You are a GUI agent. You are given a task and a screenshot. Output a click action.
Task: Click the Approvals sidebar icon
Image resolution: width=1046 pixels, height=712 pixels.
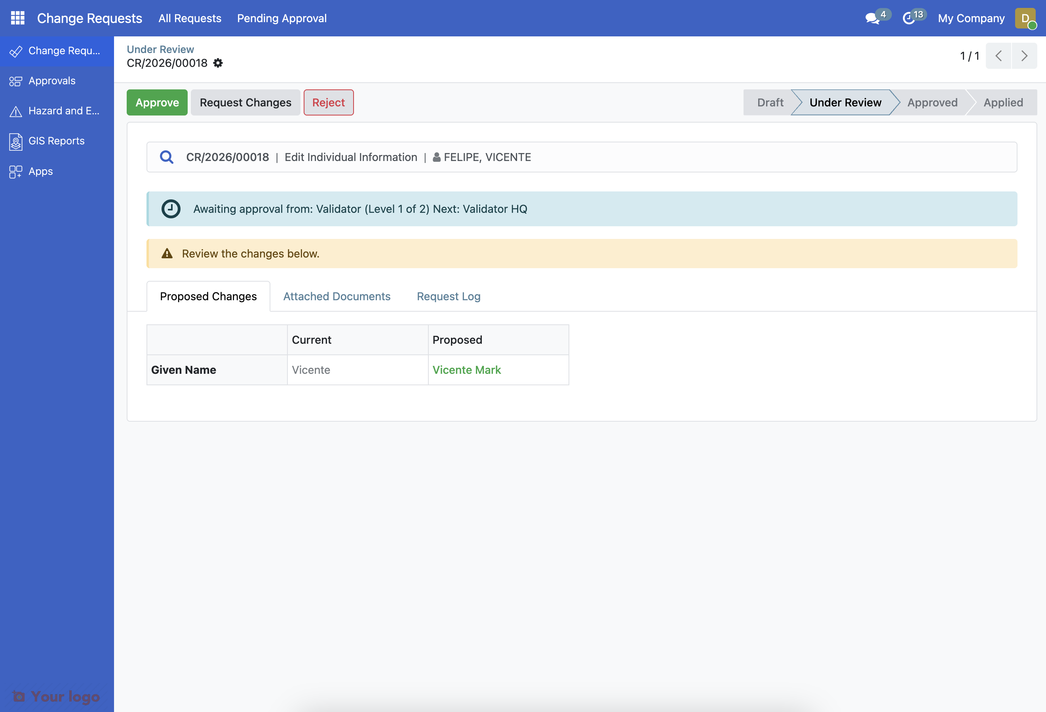[16, 81]
